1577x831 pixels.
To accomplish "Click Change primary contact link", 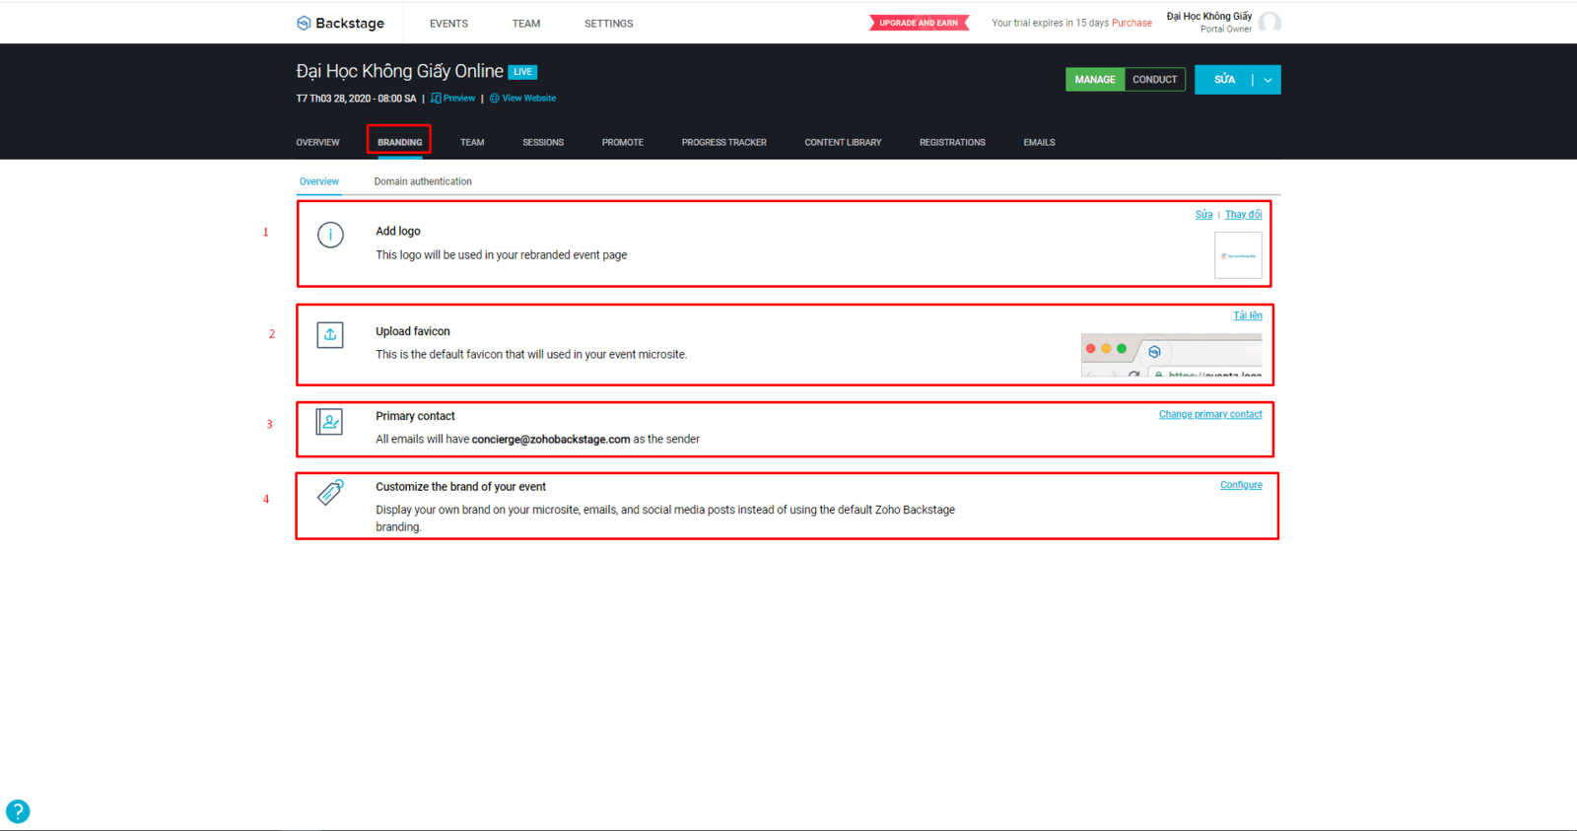I will coord(1209,415).
